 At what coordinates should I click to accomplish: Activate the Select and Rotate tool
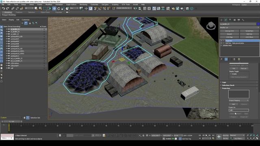point(58,9)
